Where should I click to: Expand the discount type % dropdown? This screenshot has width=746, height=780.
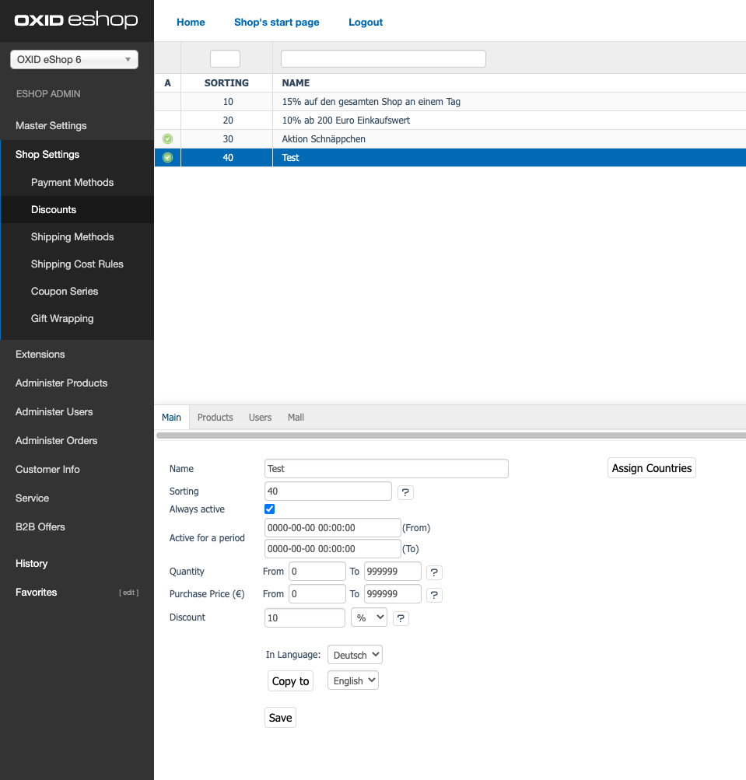(x=369, y=617)
